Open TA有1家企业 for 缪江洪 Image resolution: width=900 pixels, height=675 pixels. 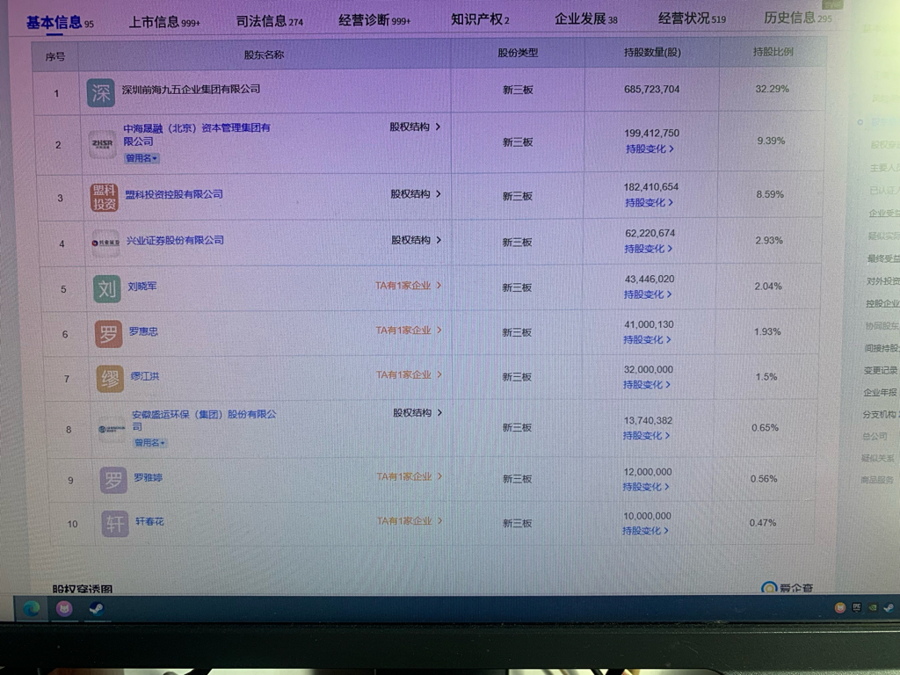(409, 374)
